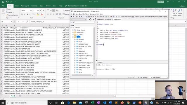Switch to Statement 1 tab in SQL Workbench

(x=100, y=20)
